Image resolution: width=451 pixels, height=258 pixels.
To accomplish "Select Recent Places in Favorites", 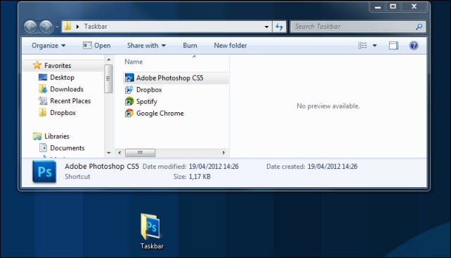I will click(70, 101).
